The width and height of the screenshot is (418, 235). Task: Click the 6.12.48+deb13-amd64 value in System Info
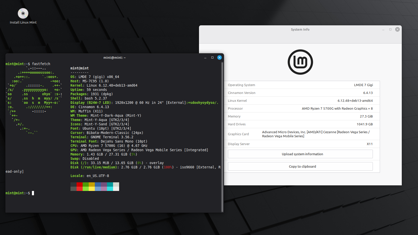(355, 101)
